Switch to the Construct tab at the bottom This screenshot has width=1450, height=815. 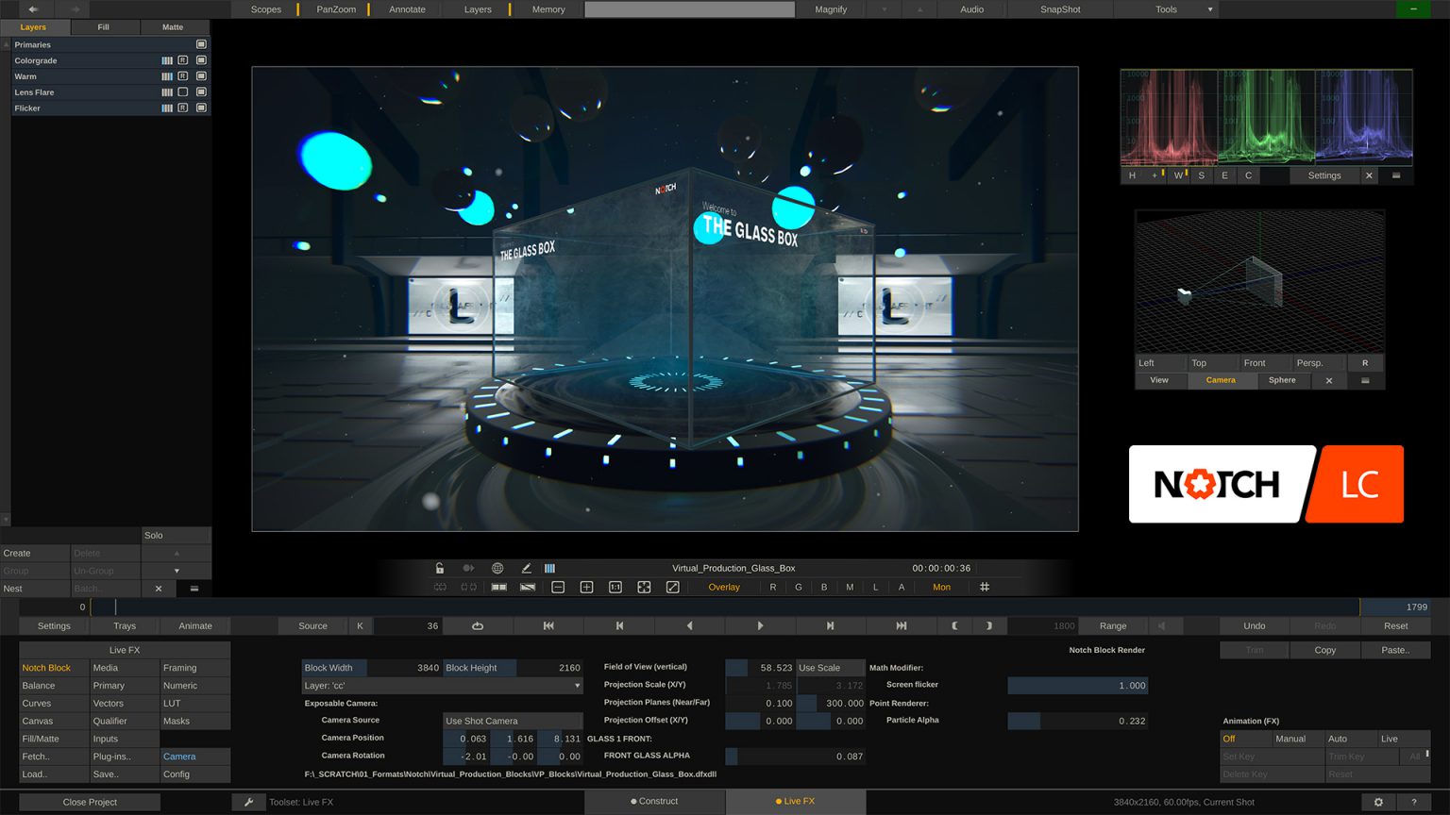pos(656,801)
